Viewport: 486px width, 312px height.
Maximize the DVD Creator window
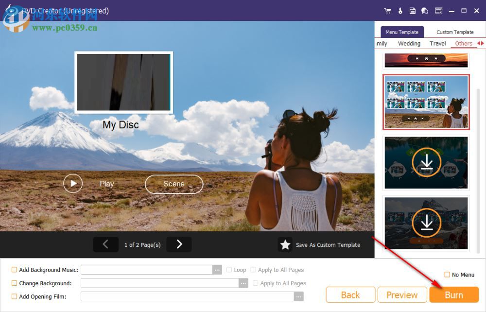[x=464, y=11]
